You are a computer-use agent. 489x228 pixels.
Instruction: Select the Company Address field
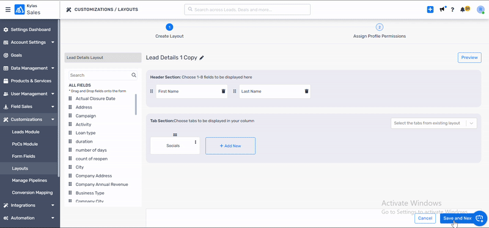pyautogui.click(x=94, y=176)
